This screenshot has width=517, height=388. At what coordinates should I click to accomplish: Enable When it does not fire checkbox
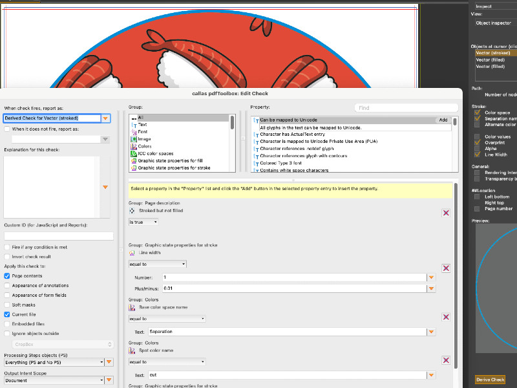click(x=7, y=129)
